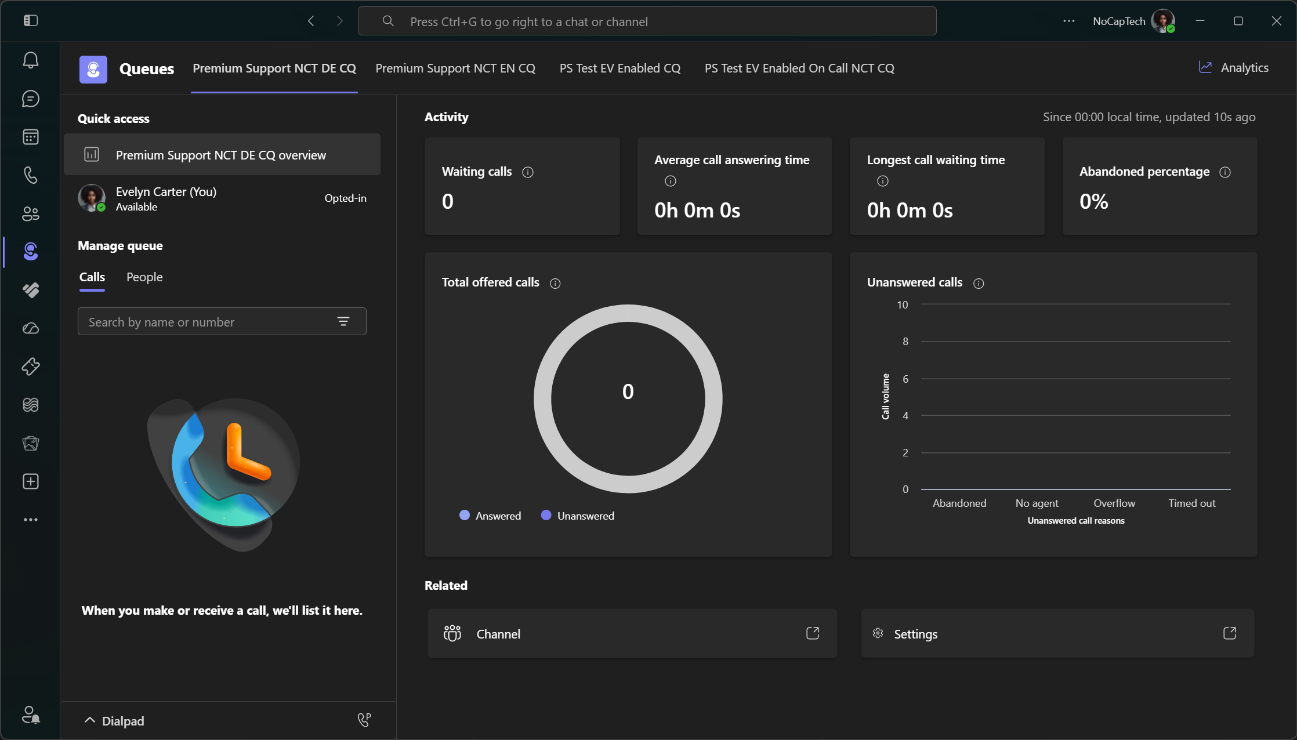1297x740 pixels.
Task: Click the Timed out axis label
Action: (1192, 503)
